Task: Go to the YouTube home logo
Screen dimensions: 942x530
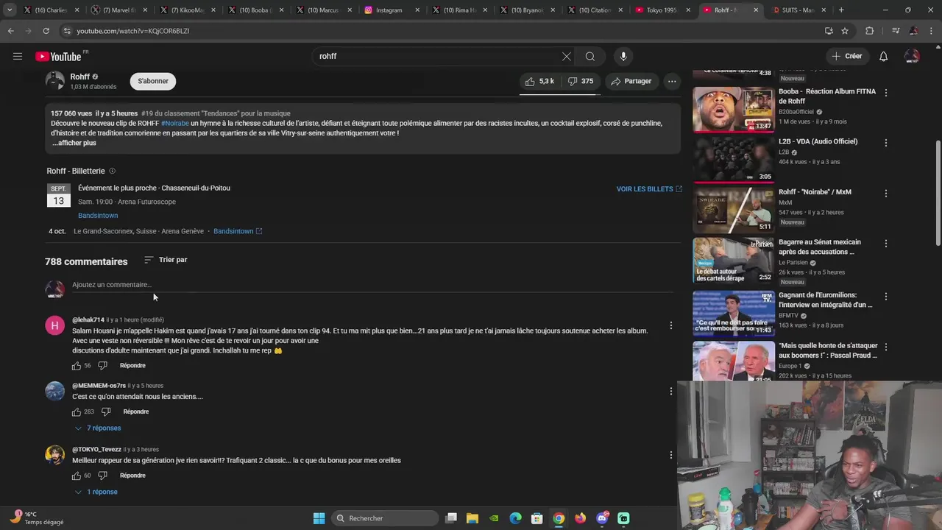Action: point(58,57)
